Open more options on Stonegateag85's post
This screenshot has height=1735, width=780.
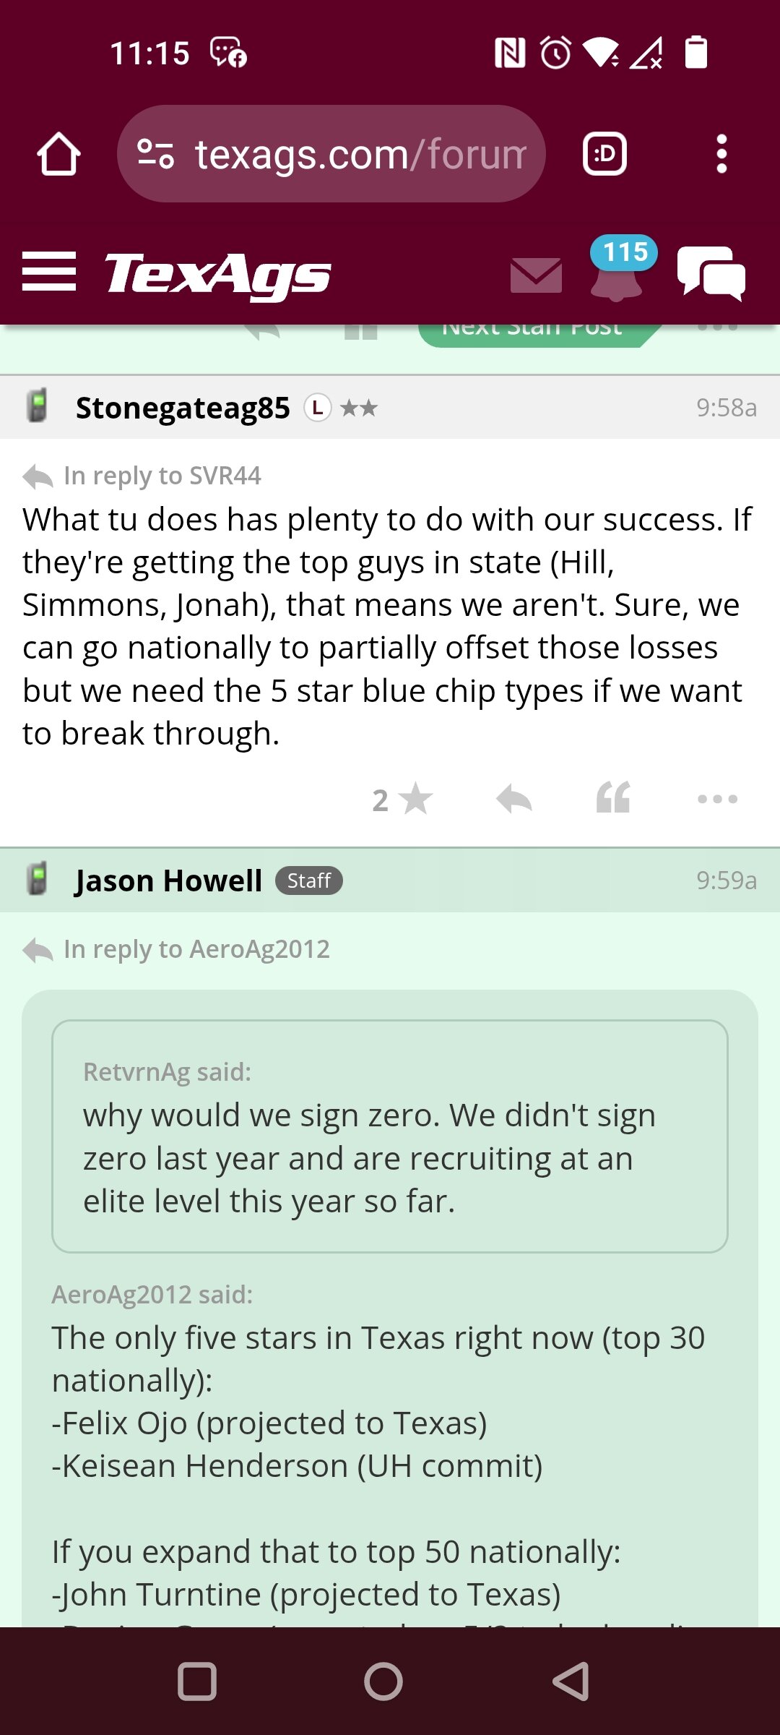717,799
